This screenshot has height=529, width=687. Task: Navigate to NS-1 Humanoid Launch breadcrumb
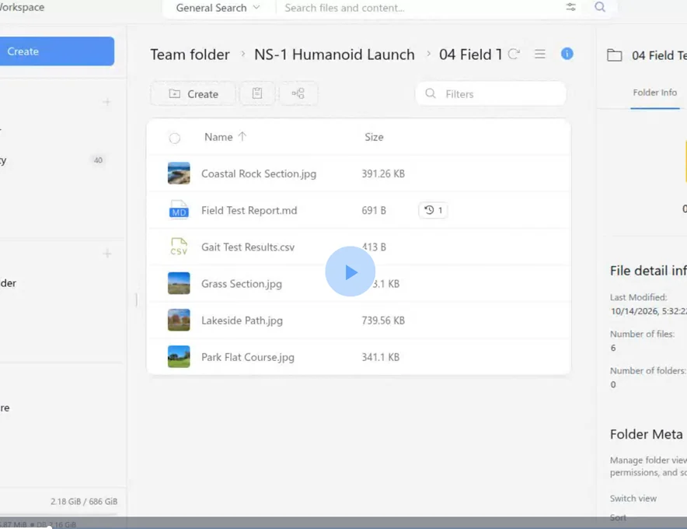pos(334,54)
